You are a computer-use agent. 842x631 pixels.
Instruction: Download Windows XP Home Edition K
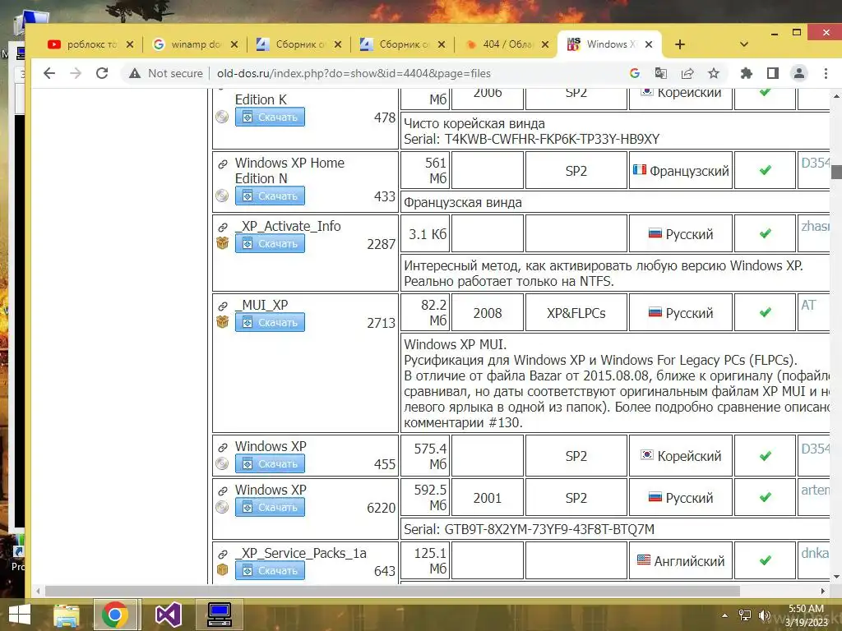tap(270, 117)
